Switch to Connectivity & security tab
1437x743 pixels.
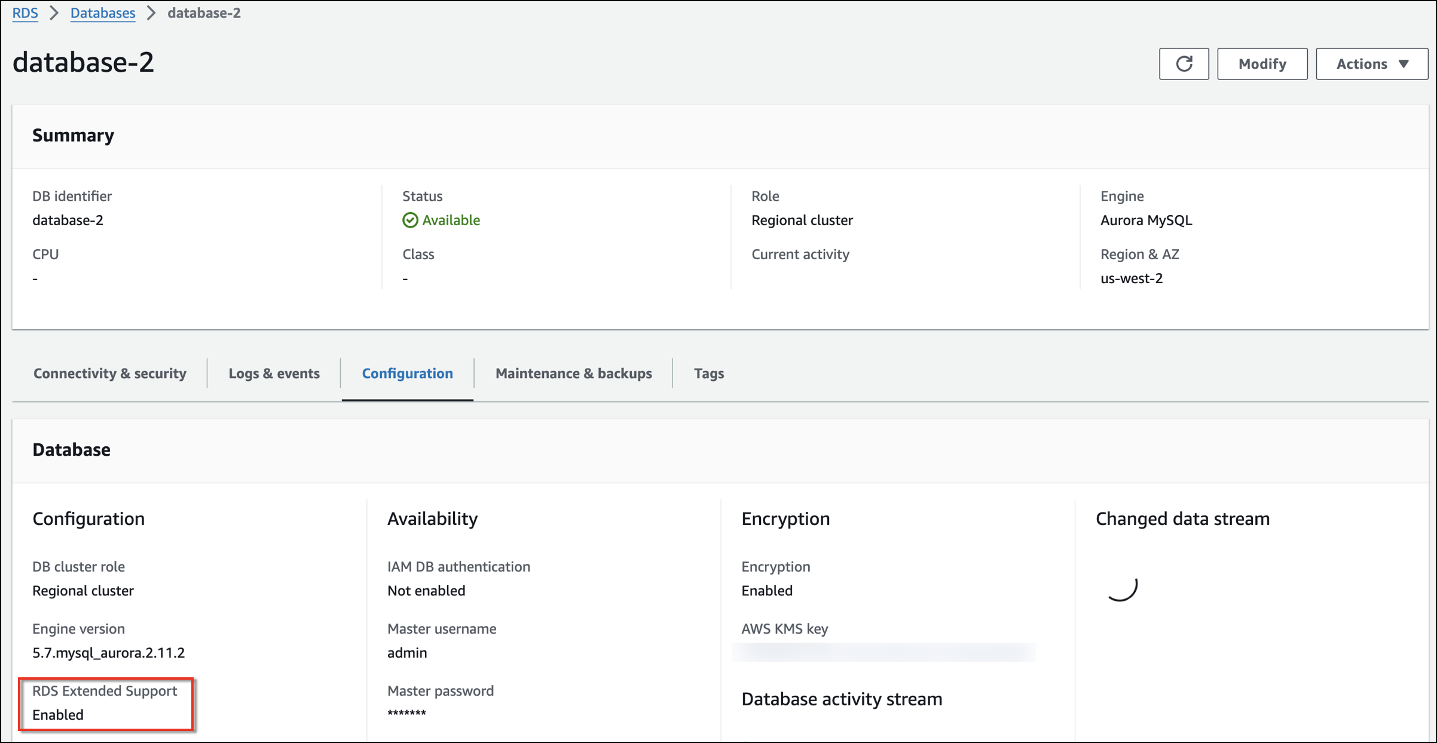point(109,373)
